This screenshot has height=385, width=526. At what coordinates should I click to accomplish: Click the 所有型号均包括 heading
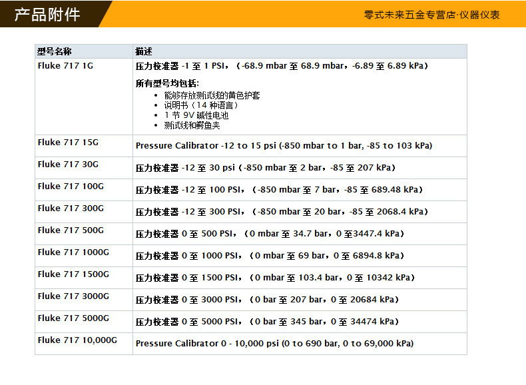point(167,83)
